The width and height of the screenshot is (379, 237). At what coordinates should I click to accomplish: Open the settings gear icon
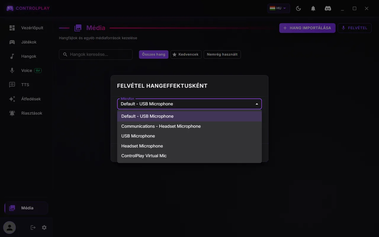coord(44,228)
